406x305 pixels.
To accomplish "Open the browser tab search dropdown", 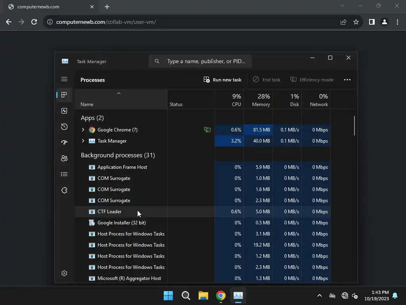I will point(342,6).
